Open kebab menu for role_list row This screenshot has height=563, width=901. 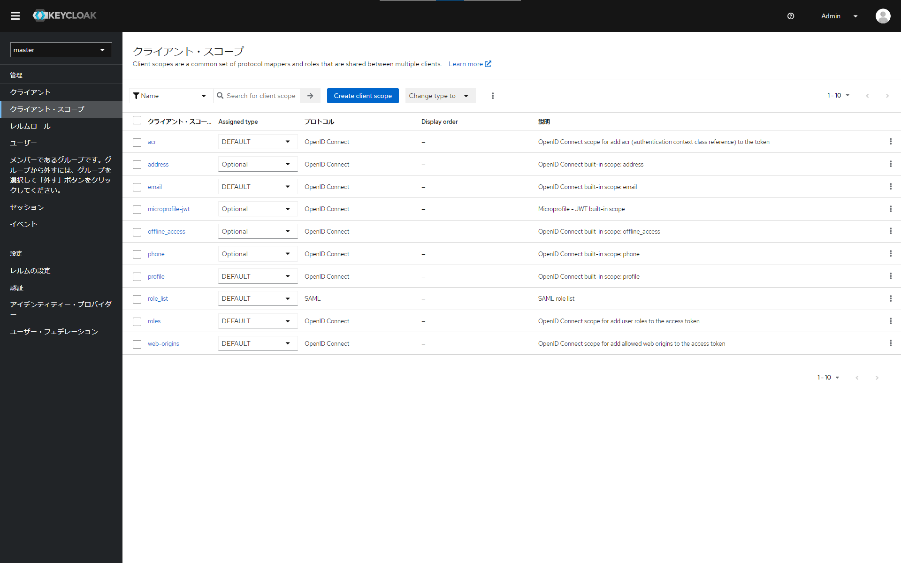point(890,298)
